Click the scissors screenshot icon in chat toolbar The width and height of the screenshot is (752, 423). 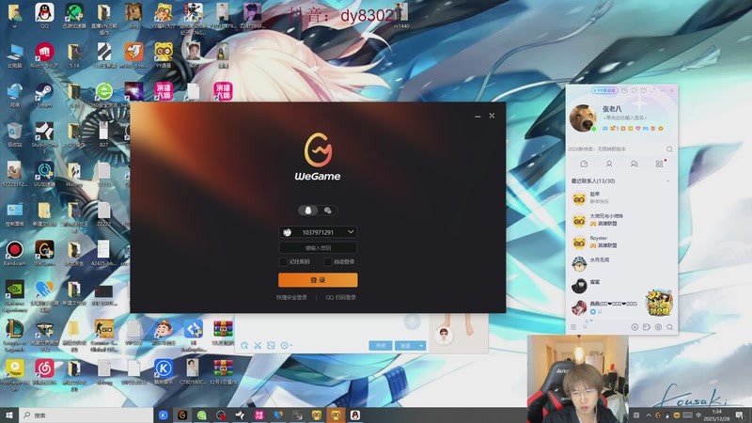click(258, 345)
